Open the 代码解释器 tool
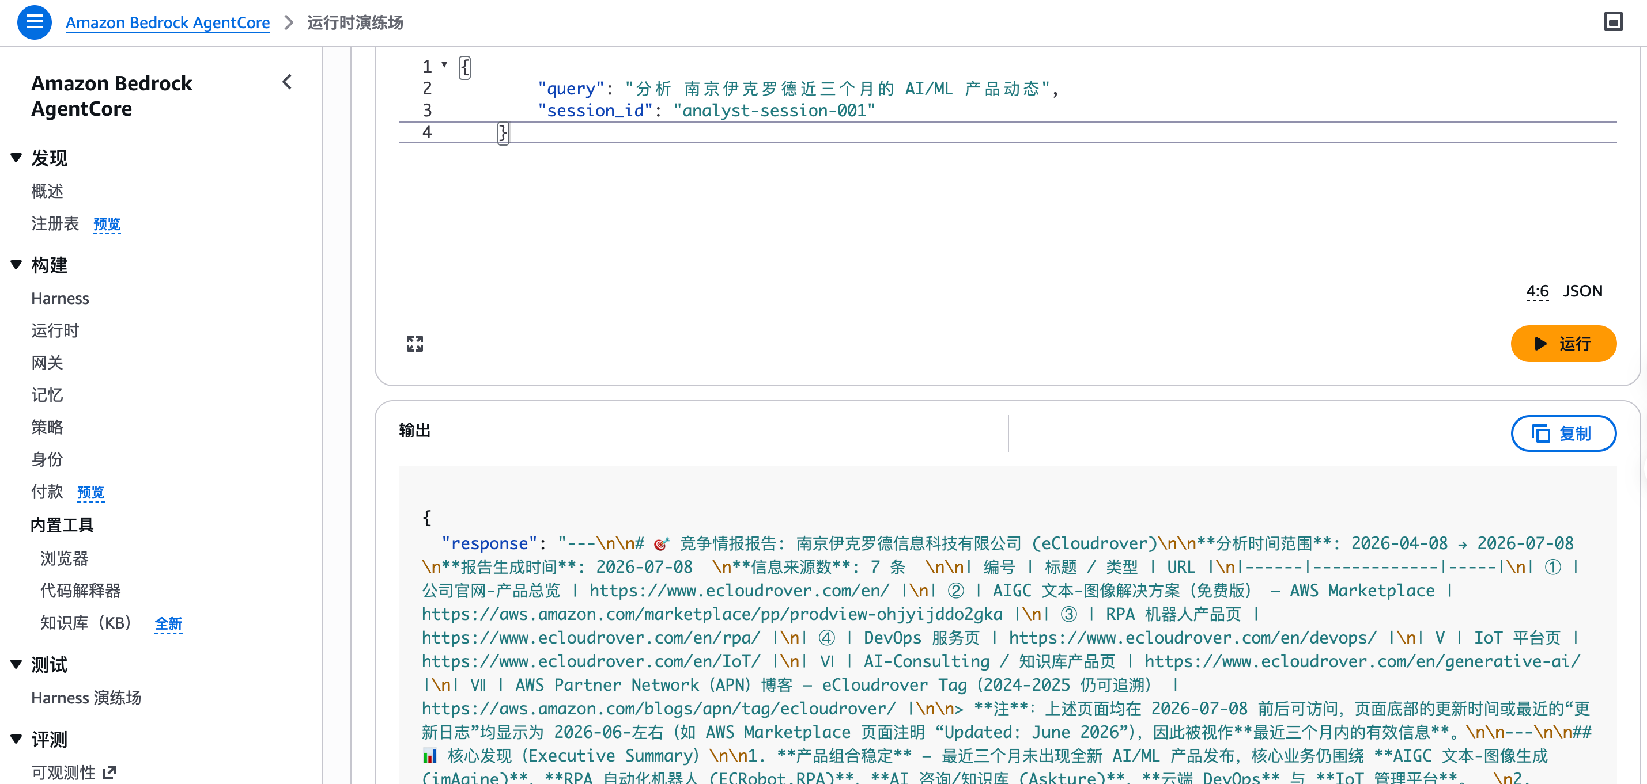This screenshot has height=784, width=1647. pos(81,590)
